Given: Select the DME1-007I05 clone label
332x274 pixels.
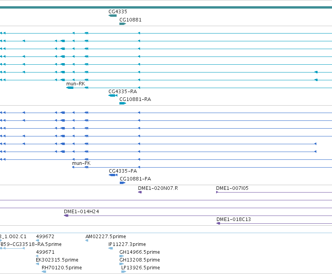Looking at the screenshot, I should (232, 188).
